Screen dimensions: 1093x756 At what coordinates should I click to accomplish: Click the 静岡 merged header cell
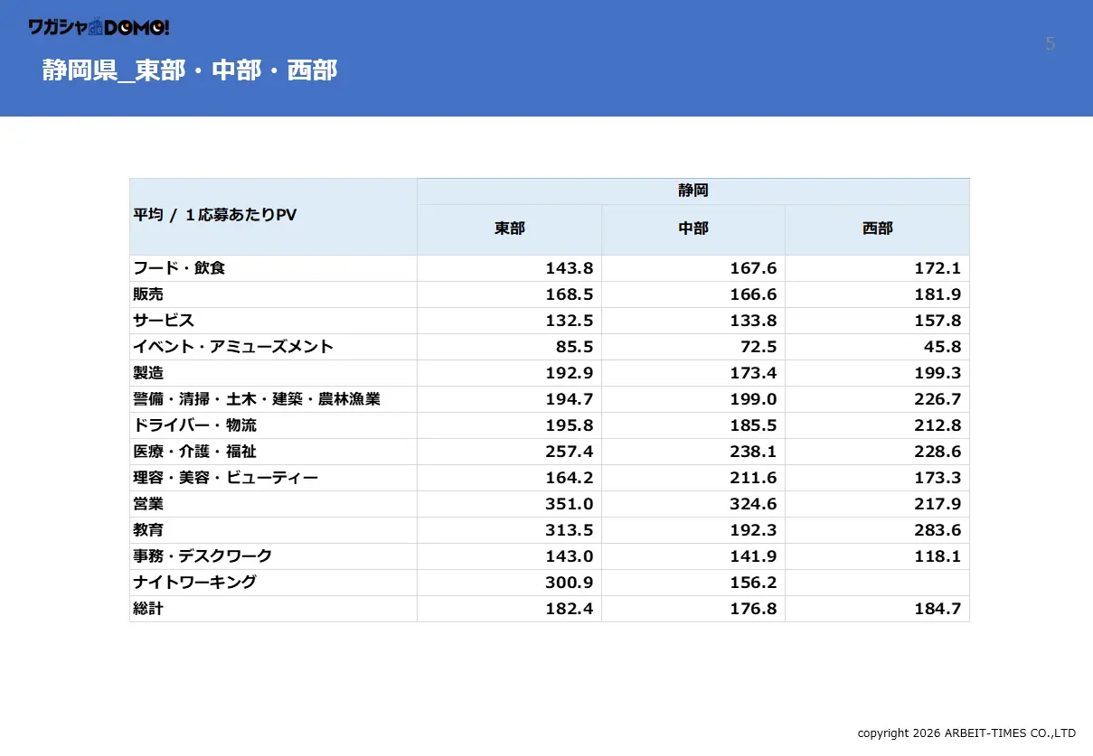pos(693,191)
